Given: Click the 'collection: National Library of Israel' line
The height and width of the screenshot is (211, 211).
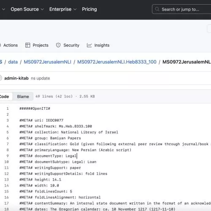Looking at the screenshot, I should tap(69, 132).
